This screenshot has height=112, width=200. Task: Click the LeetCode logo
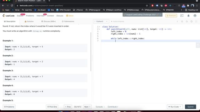click(8, 16)
